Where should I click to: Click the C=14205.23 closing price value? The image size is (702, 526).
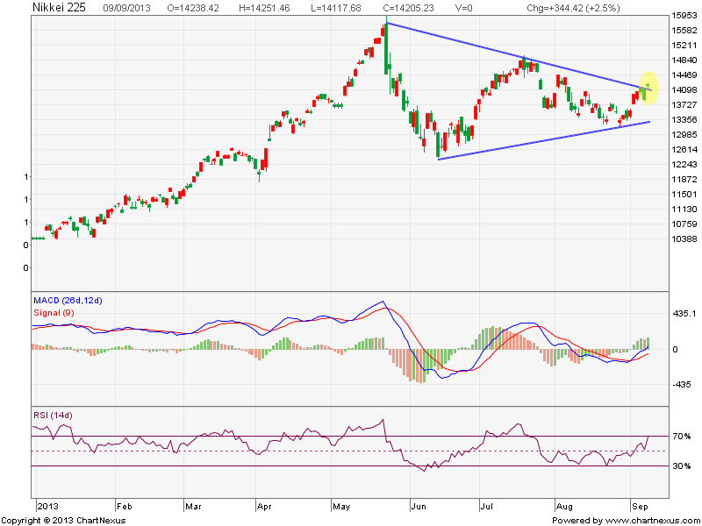point(406,7)
